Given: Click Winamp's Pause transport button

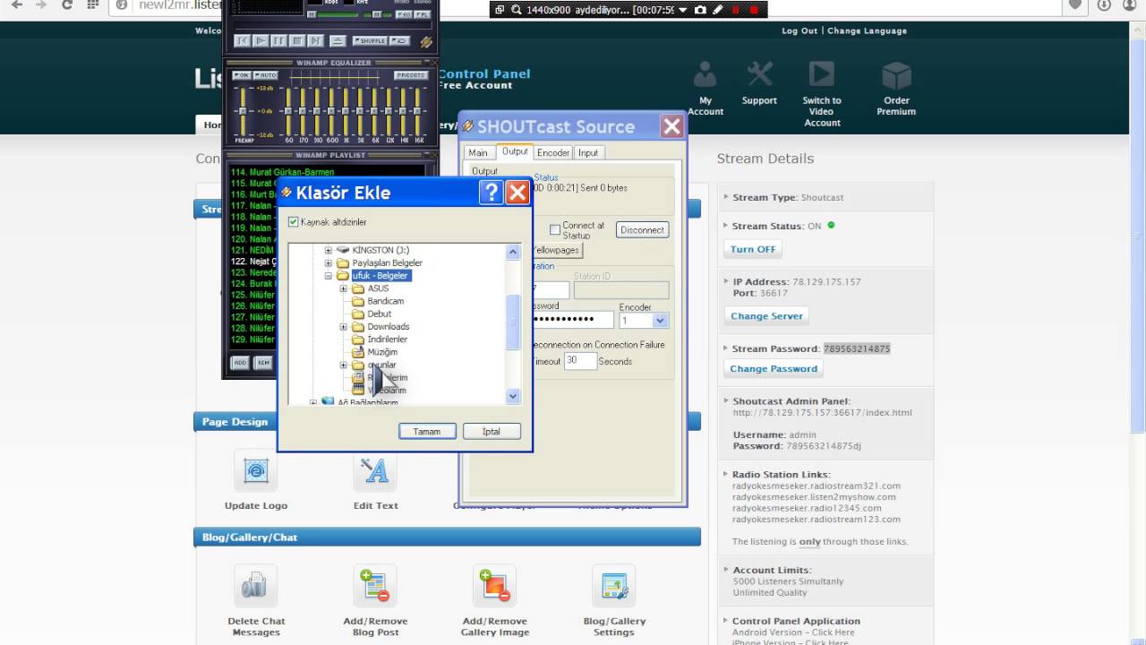Looking at the screenshot, I should pos(278,41).
